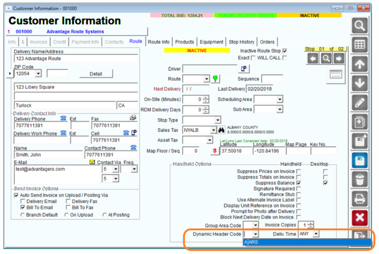Enable the WILL CALL checkbox

(x=285, y=58)
